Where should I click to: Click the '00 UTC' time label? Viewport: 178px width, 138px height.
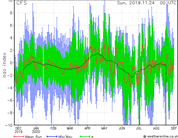click(x=168, y=3)
